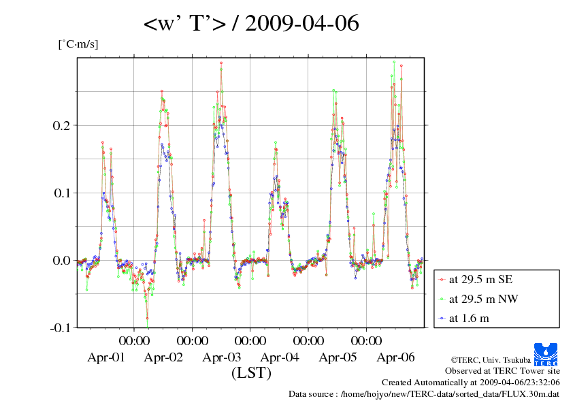The image size is (573, 405).
Task: Click the "Data source" file path line
Action: pyautogui.click(x=424, y=394)
